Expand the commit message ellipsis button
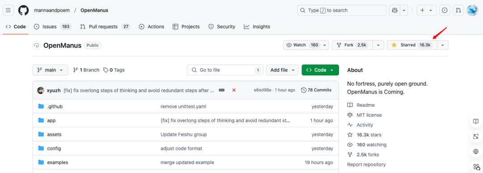This screenshot has width=483, height=173. [221, 90]
